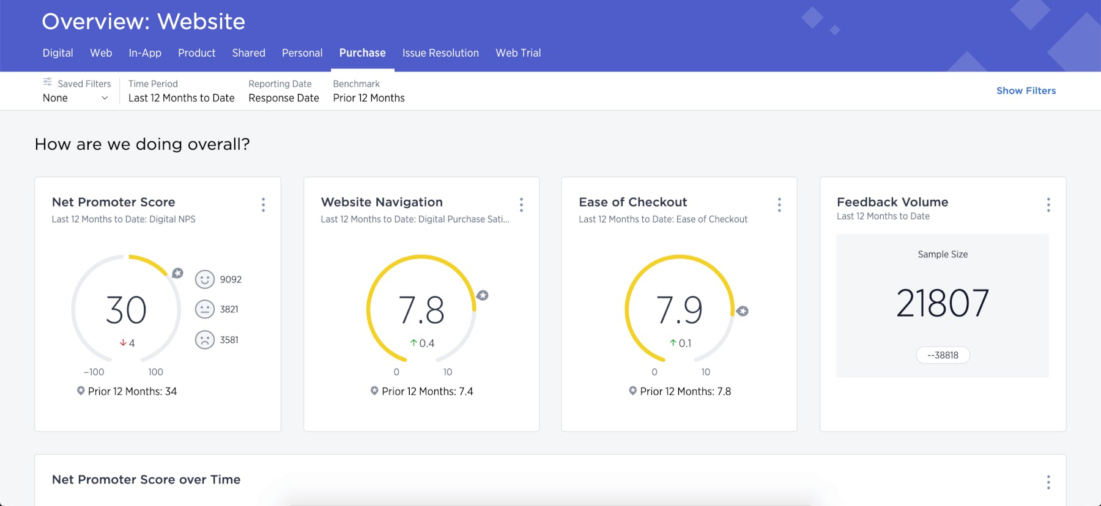Switch to the Shared tab
Image resolution: width=1101 pixels, height=506 pixels.
(248, 53)
